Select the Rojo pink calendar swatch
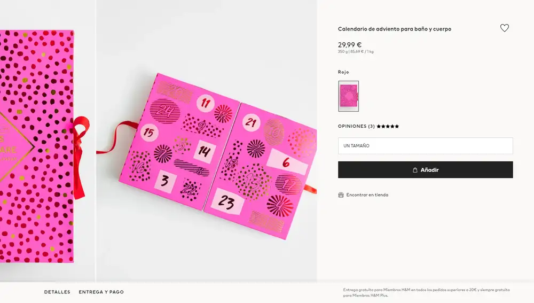This screenshot has width=534, height=303. click(348, 96)
